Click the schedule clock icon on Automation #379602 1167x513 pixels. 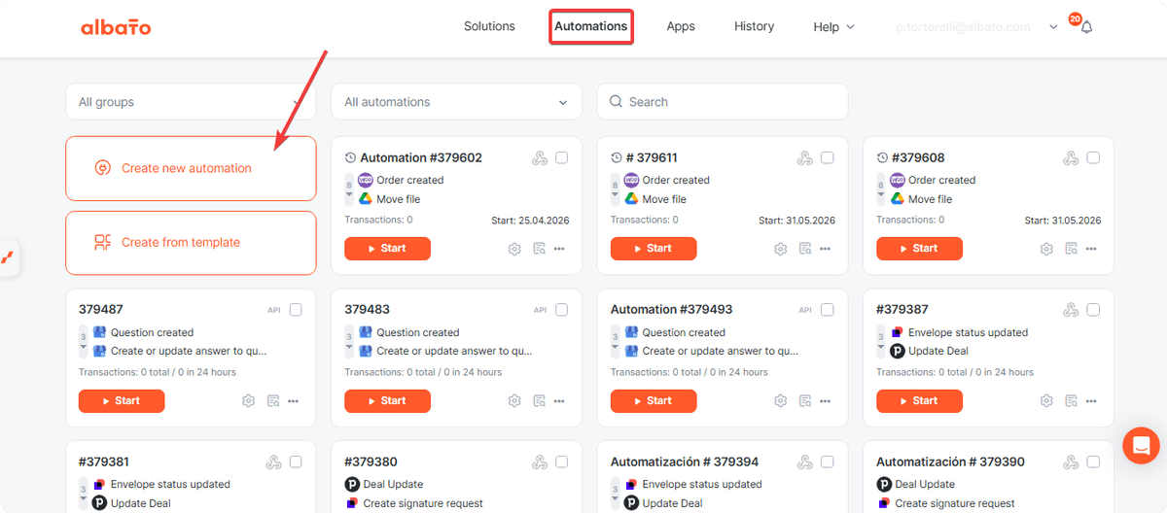tap(350, 157)
